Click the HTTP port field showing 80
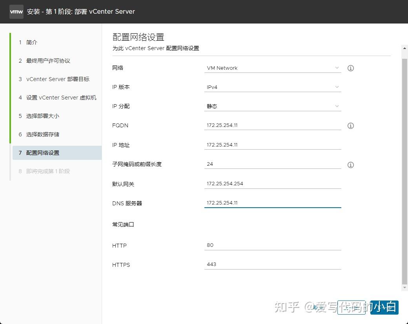The image size is (408, 324). (272, 245)
